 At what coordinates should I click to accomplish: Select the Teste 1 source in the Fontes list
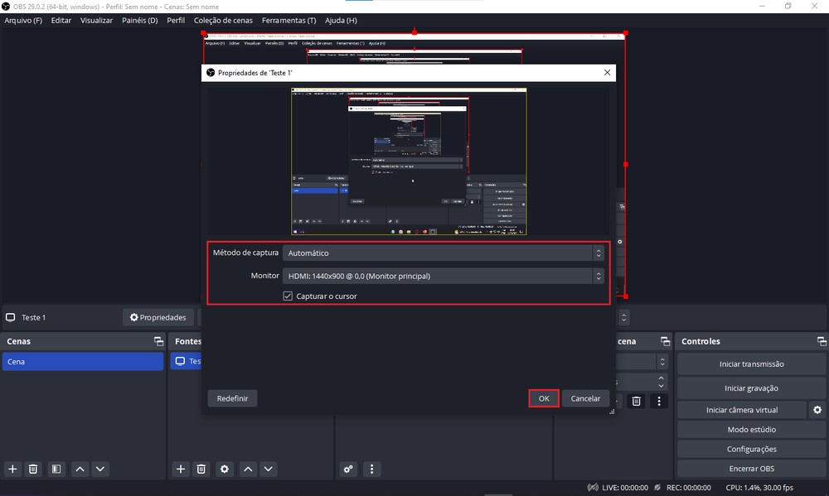(186, 361)
